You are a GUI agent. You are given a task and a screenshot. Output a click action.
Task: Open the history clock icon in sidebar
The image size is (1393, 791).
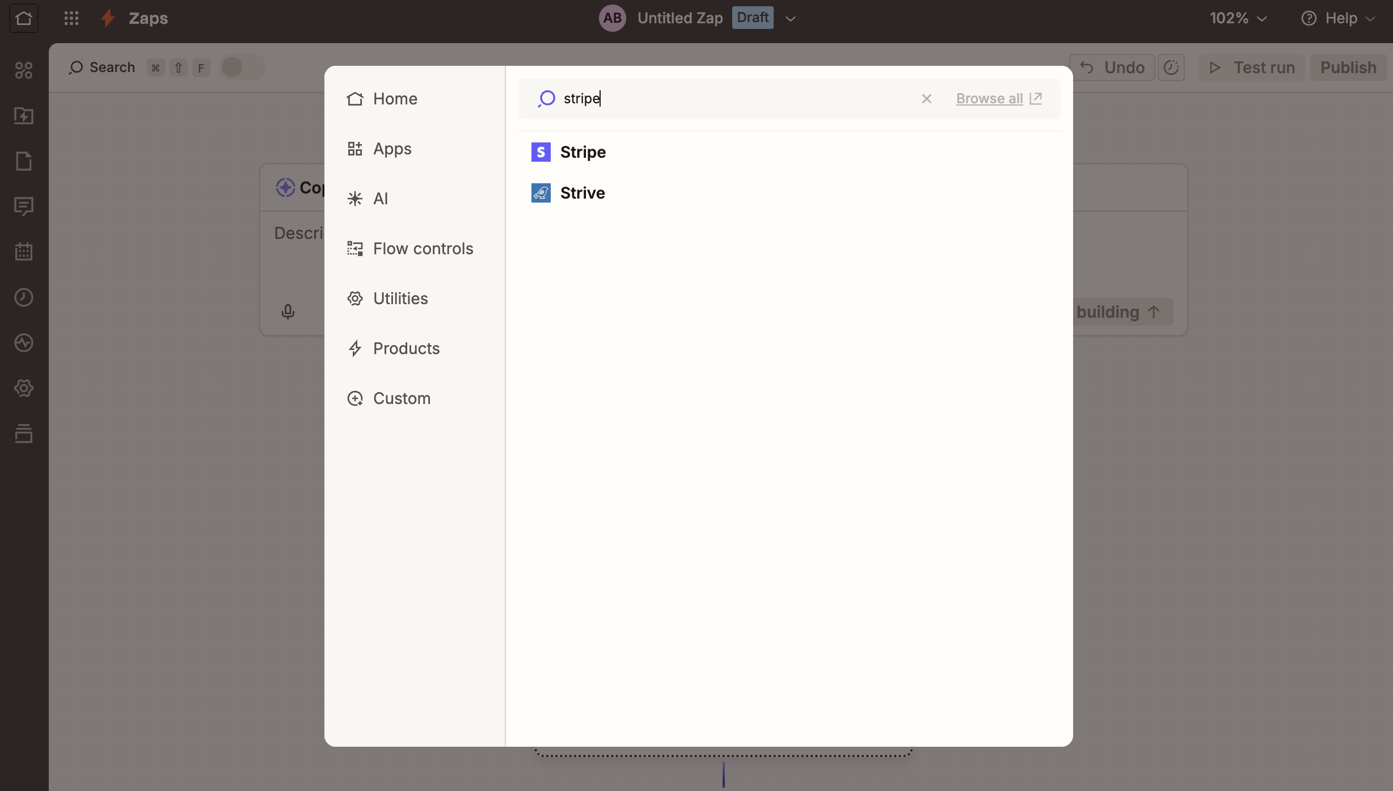(x=24, y=297)
